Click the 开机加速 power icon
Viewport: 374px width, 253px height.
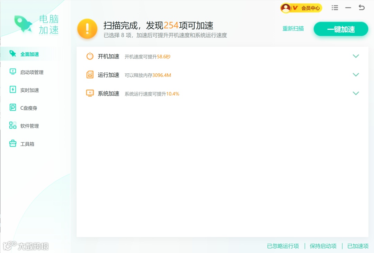90,56
